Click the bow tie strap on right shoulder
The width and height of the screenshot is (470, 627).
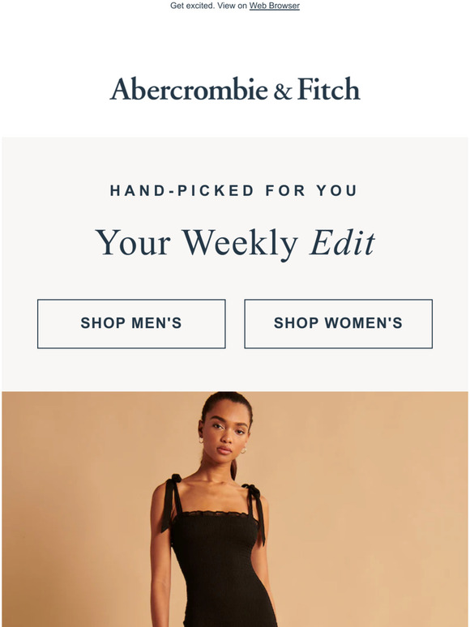click(256, 512)
